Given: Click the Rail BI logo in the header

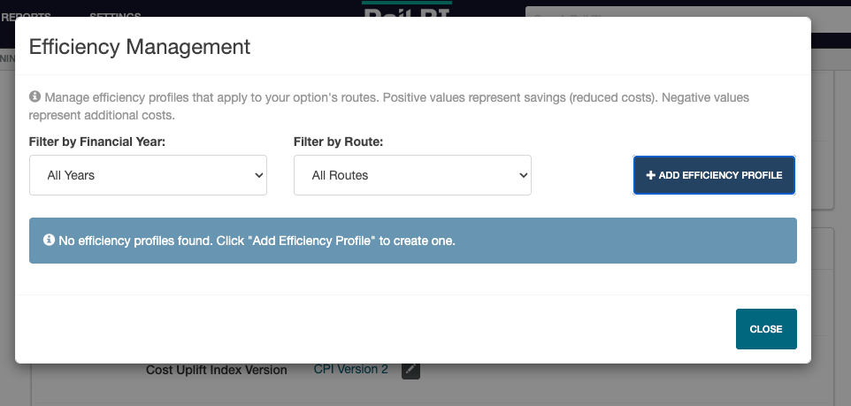Looking at the screenshot, I should (x=407, y=11).
